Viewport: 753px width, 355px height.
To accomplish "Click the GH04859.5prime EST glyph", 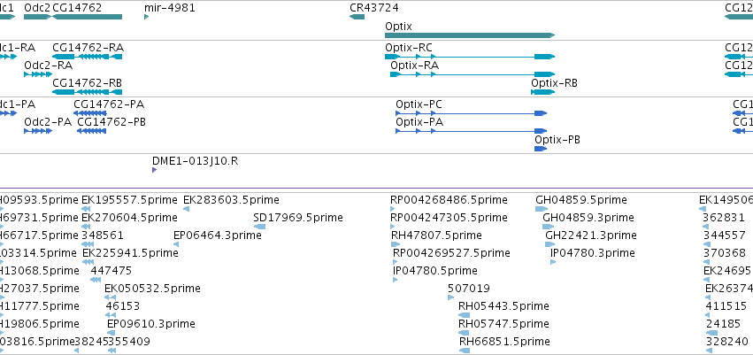I will [542, 209].
